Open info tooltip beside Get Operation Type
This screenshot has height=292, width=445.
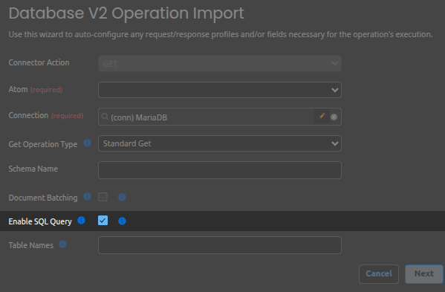87,143
